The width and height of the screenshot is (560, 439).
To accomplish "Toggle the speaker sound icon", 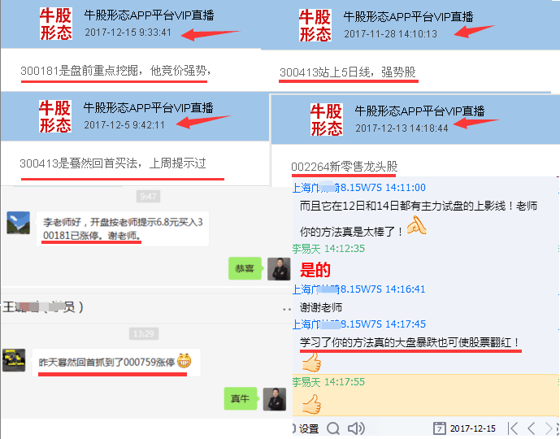I will [x=356, y=428].
